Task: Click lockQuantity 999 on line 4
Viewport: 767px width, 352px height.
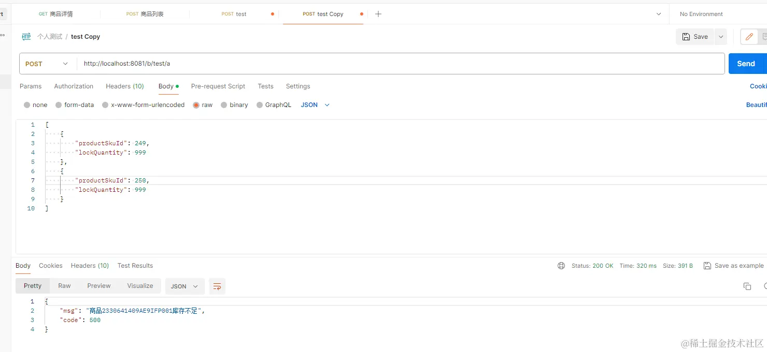Action: tap(111, 152)
